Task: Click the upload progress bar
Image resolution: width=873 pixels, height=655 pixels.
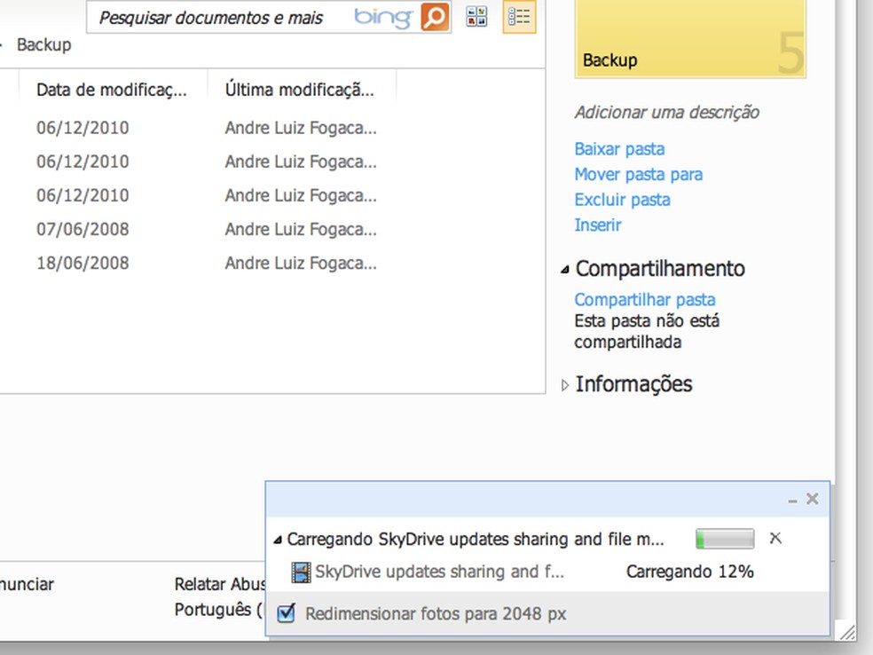Action: tap(724, 538)
